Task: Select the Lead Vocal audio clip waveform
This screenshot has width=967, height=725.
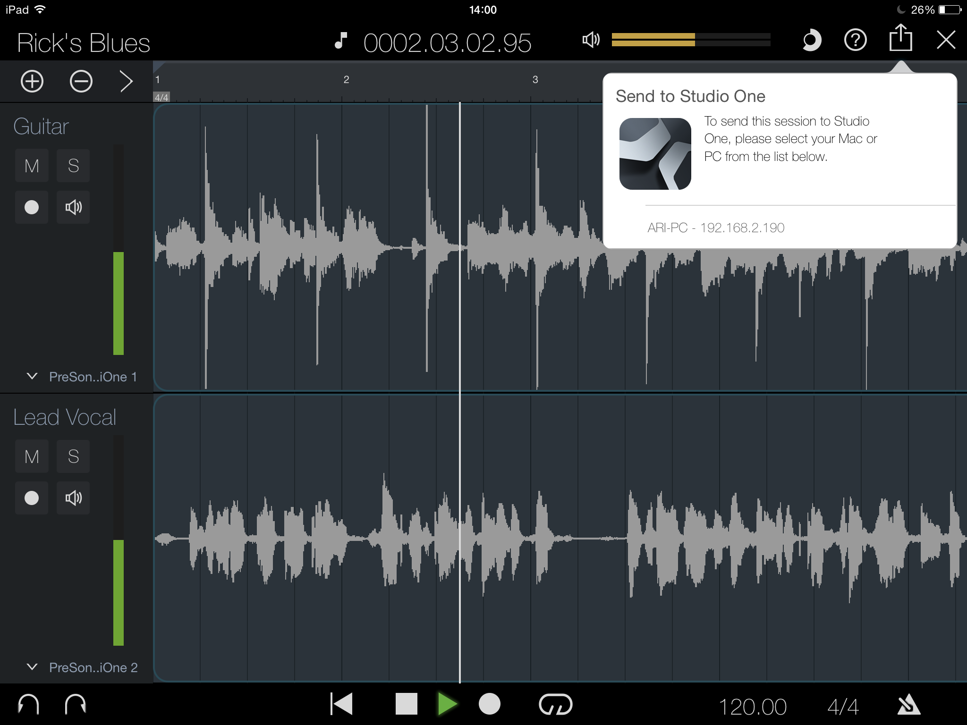Action: coord(560,538)
